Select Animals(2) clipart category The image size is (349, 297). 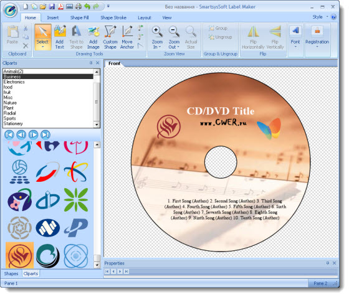coord(48,72)
